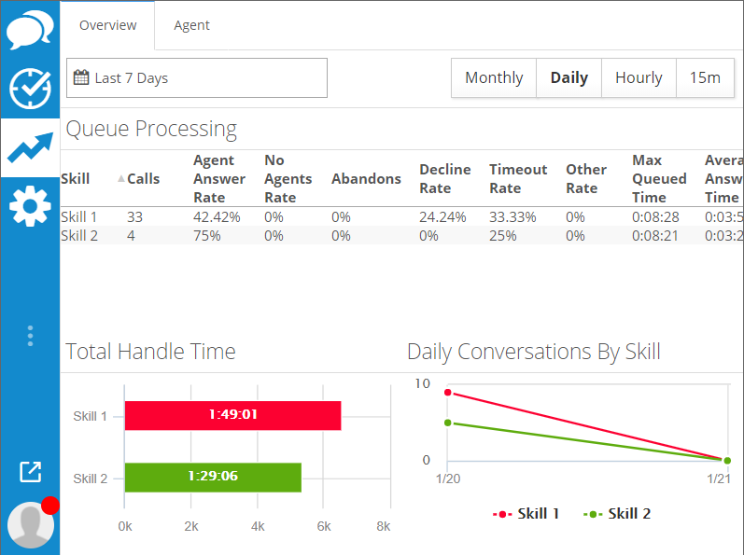Open the Last 7 Days date range dropdown
Screen dimensions: 744x555
pos(197,78)
